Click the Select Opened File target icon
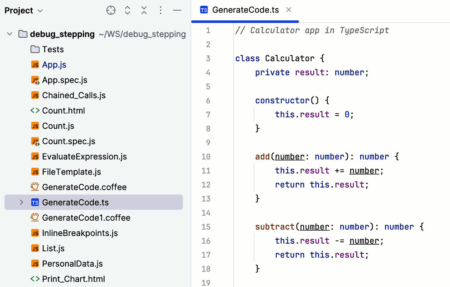 coord(111,10)
